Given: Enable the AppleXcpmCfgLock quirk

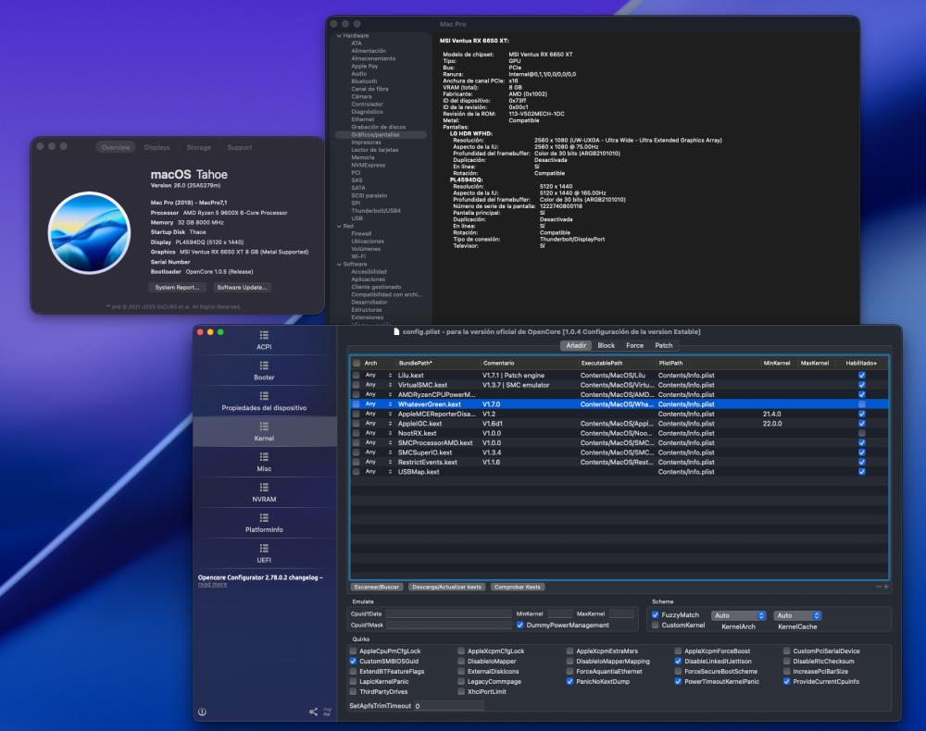Looking at the screenshot, I should pos(461,651).
